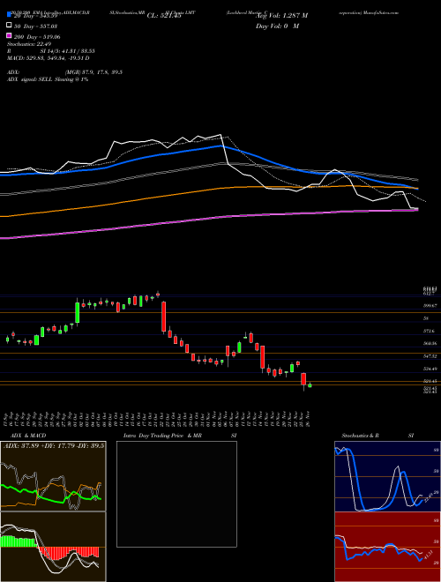441x582 pixels.
Task: Select the '50 Day - 557.03' legend text
Action: (35, 26)
